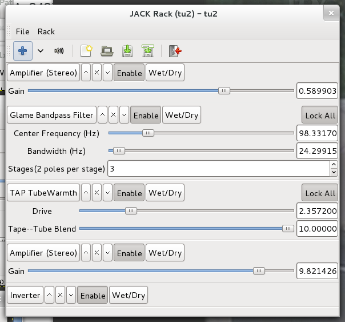Viewport: 345px width, 322px height.
Task: Move the second Amplifier (Stereo) plugin down
Action: [107, 253]
